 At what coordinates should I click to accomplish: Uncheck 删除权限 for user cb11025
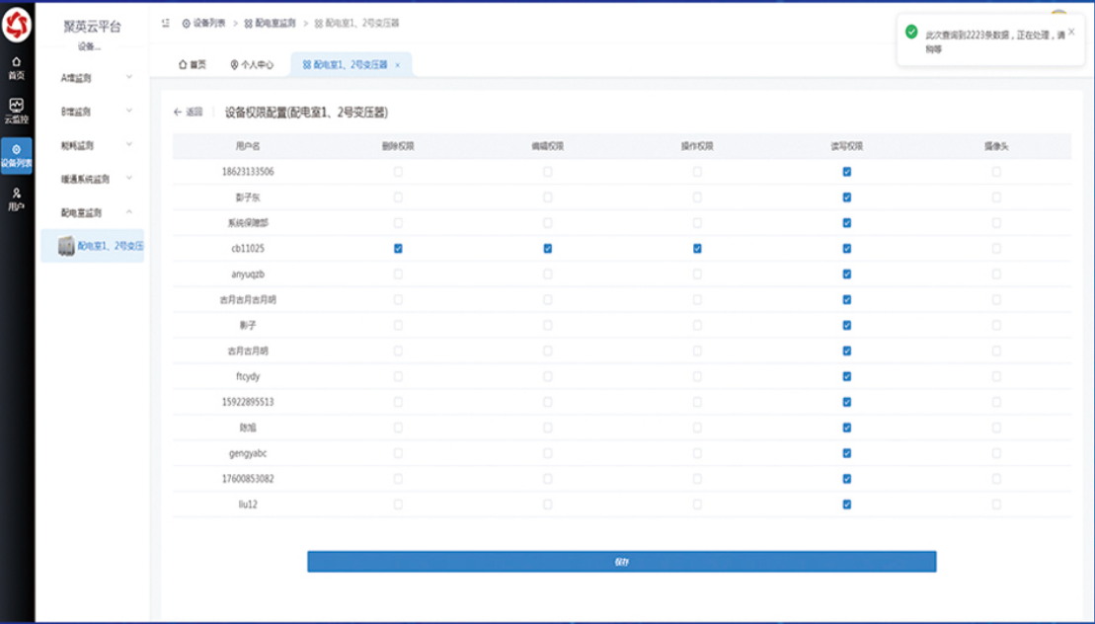pyautogui.click(x=398, y=248)
